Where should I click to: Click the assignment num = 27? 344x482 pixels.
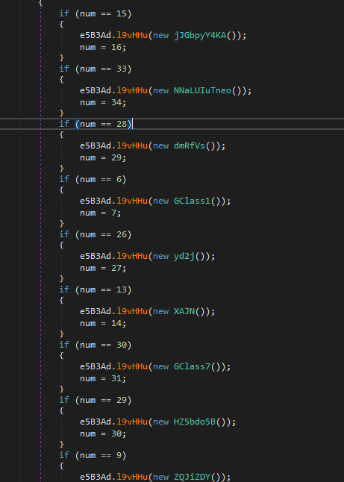click(x=103, y=268)
